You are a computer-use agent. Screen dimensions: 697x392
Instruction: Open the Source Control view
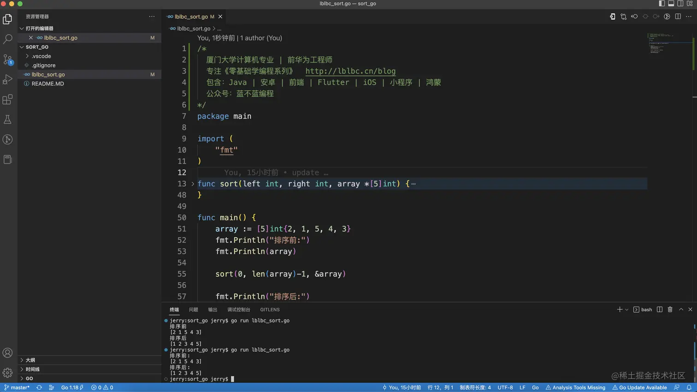pyautogui.click(x=7, y=59)
